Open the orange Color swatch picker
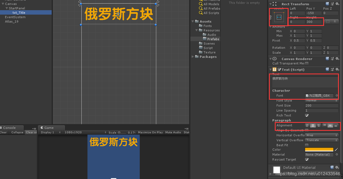 point(319,150)
